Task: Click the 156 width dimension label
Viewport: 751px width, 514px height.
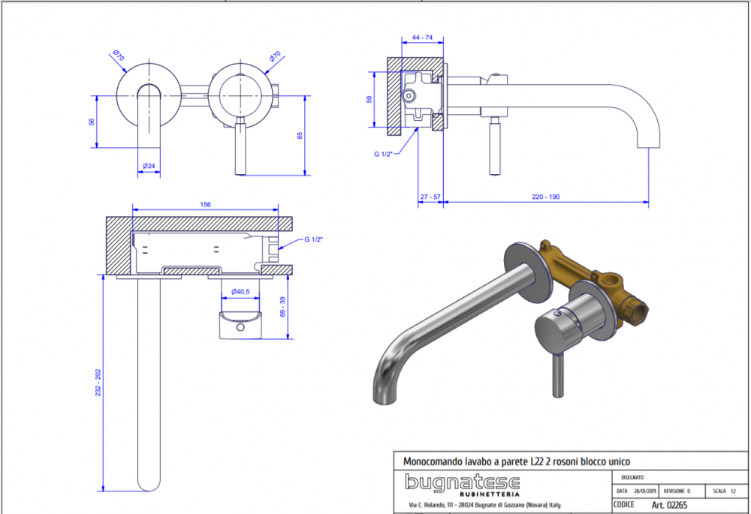Action: [205, 204]
